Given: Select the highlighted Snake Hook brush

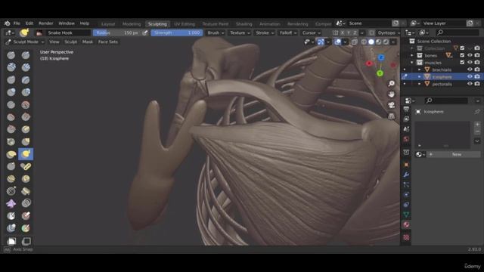Looking at the screenshot, I should 26,154.
